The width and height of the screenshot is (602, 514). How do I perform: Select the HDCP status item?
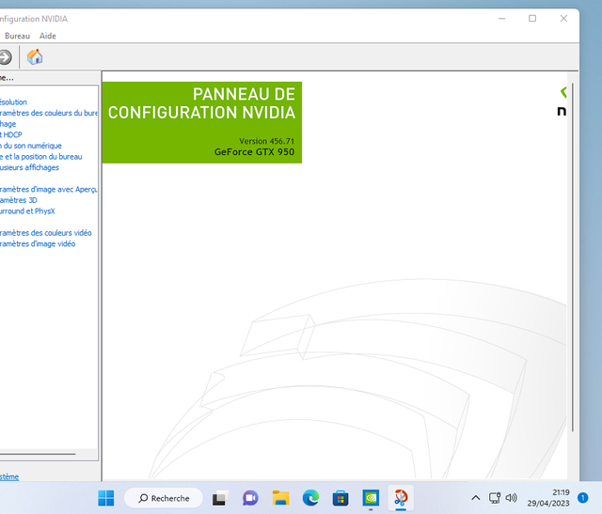tap(11, 134)
